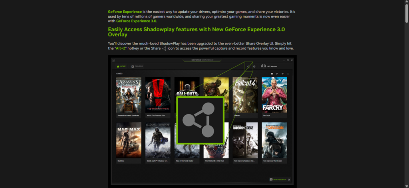The width and height of the screenshot is (409, 188).
Task: Click the small Share icon in GeForce toolbar
Action: 248,66
